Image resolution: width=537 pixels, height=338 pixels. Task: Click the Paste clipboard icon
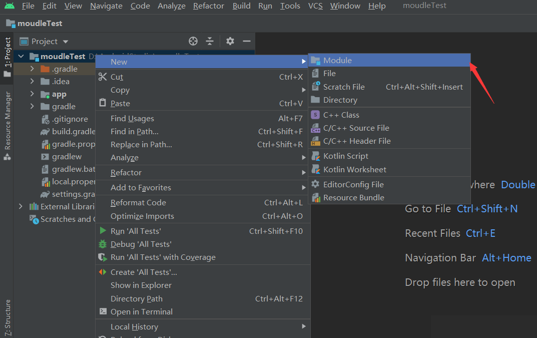(x=103, y=103)
